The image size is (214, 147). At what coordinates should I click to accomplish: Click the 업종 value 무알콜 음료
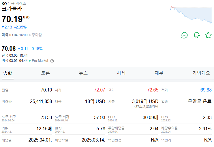pos(200,101)
